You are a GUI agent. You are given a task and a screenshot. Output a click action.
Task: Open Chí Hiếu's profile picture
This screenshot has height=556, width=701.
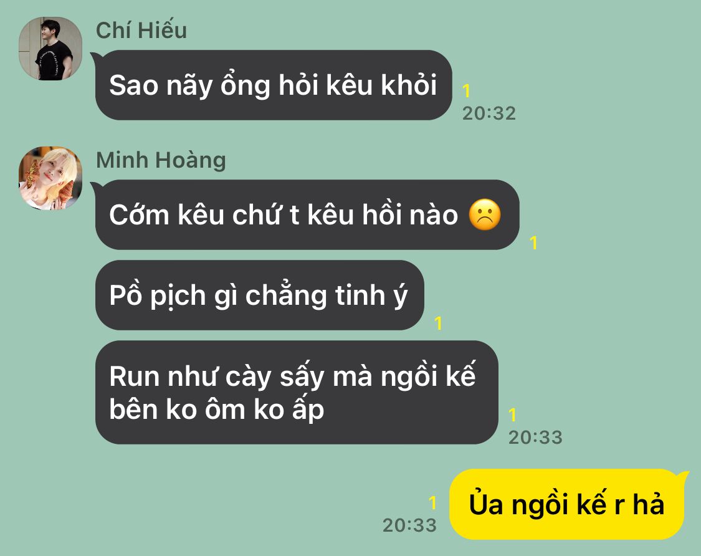point(50,49)
